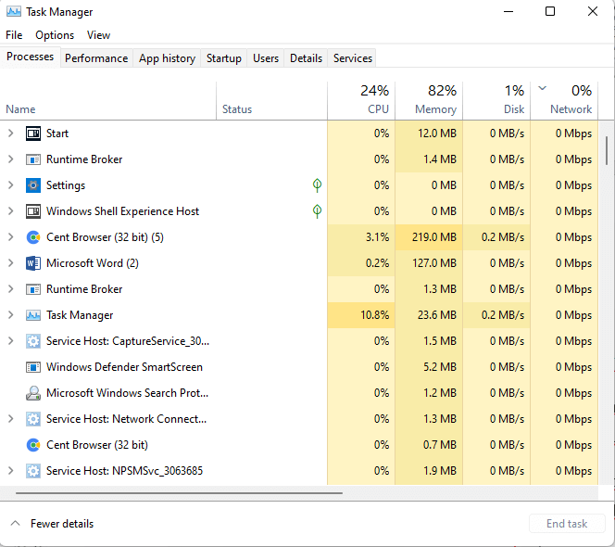Click the Microsoft Windows Search Protocol icon
The width and height of the screenshot is (615, 547).
click(33, 393)
